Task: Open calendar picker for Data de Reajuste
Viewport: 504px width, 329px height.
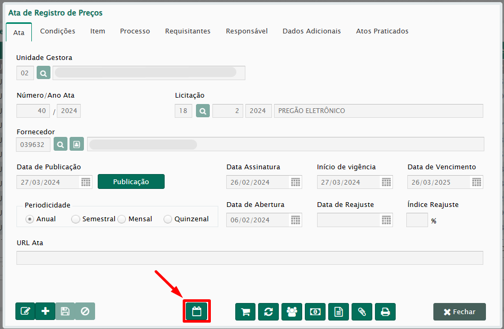Action: pyautogui.click(x=386, y=220)
